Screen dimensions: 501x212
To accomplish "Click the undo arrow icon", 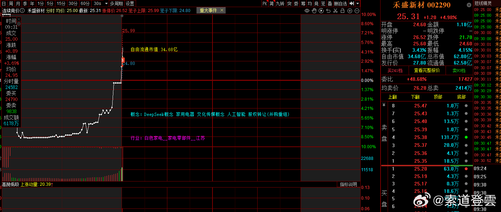I will coord(328,11).
